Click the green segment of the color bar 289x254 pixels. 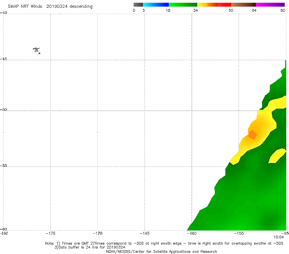point(183,5)
